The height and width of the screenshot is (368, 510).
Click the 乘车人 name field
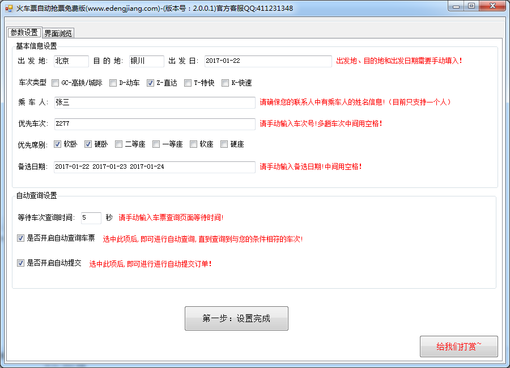[x=154, y=102]
